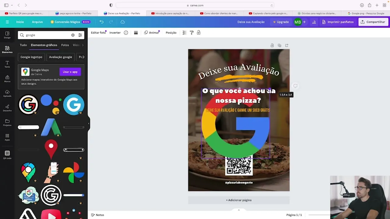Open the Arquivo menu

coord(37,22)
